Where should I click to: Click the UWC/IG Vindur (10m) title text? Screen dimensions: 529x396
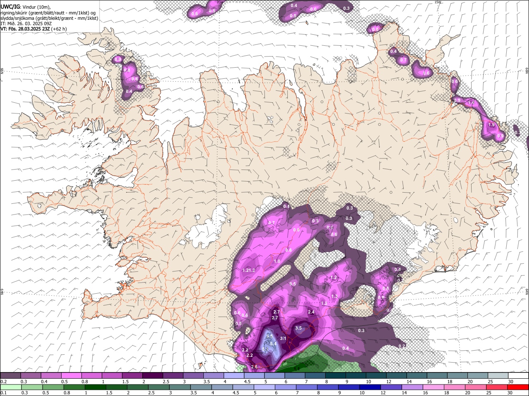tap(26, 7)
